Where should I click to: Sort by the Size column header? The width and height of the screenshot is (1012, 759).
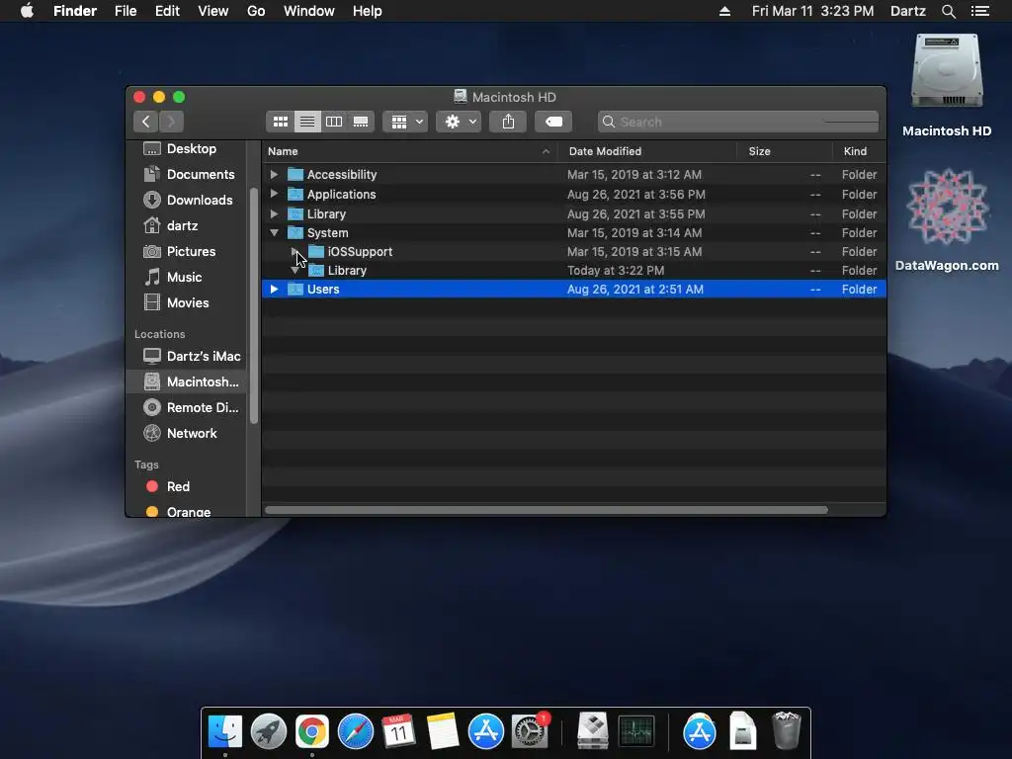pyautogui.click(x=784, y=151)
